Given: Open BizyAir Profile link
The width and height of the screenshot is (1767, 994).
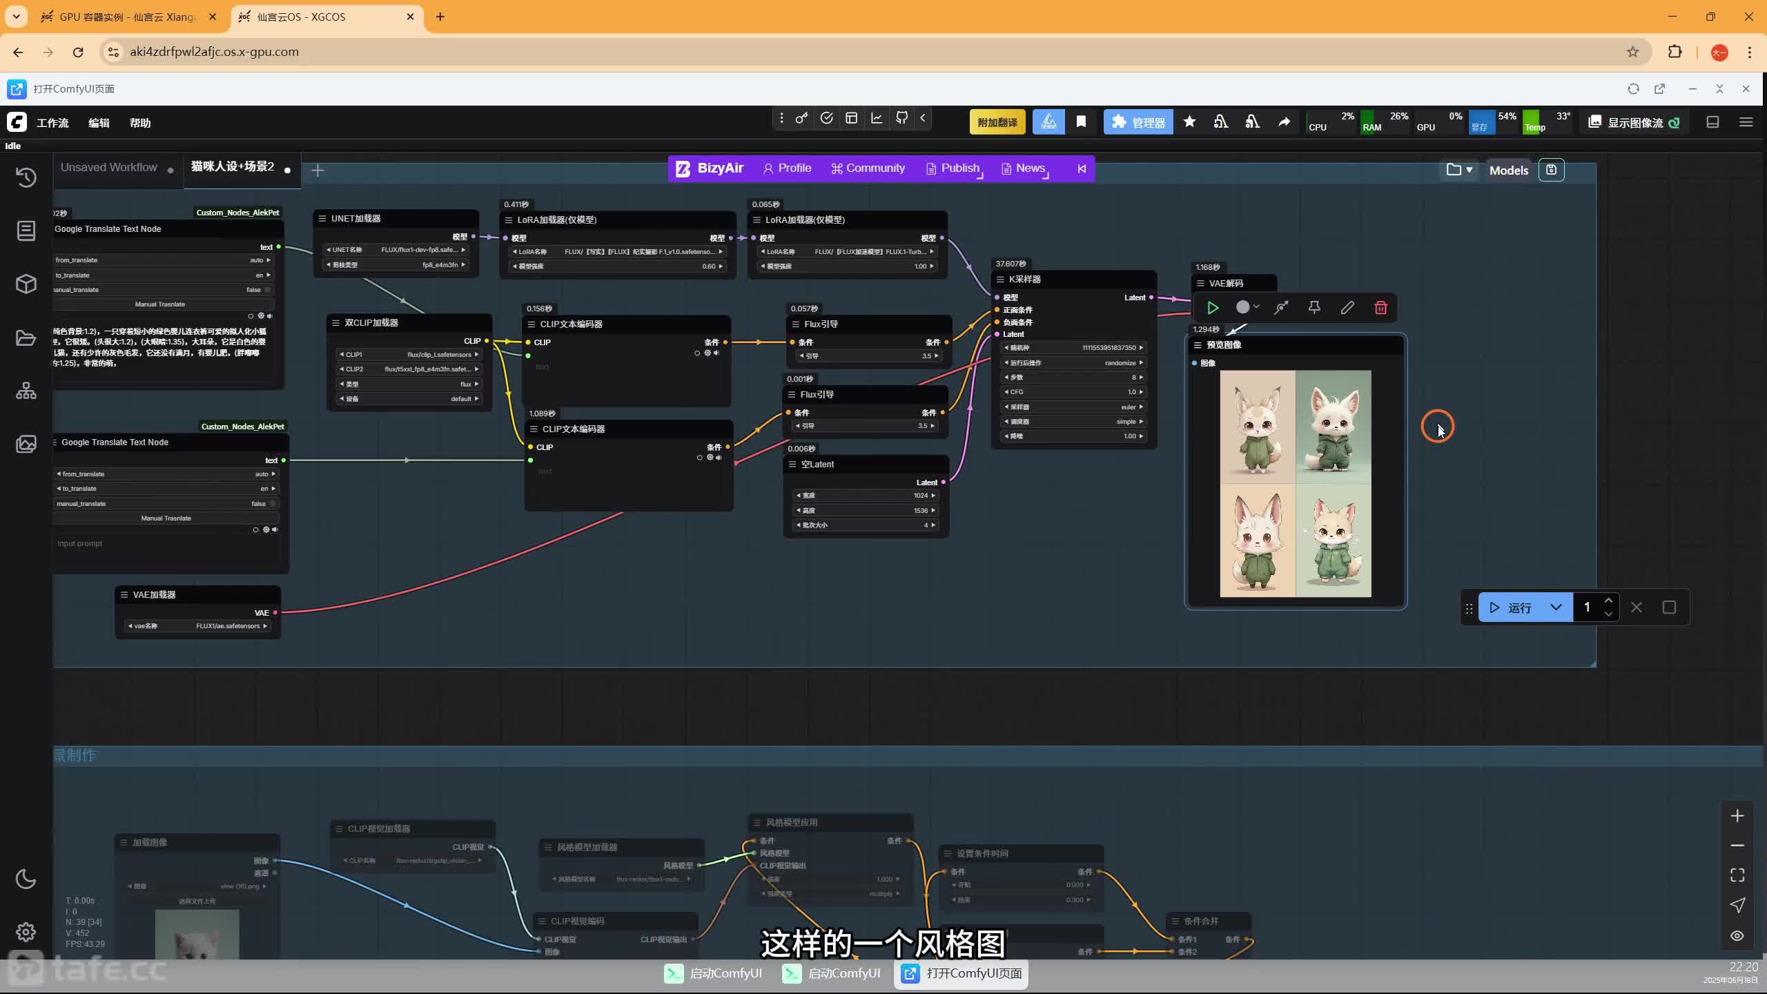Looking at the screenshot, I should [x=787, y=168].
